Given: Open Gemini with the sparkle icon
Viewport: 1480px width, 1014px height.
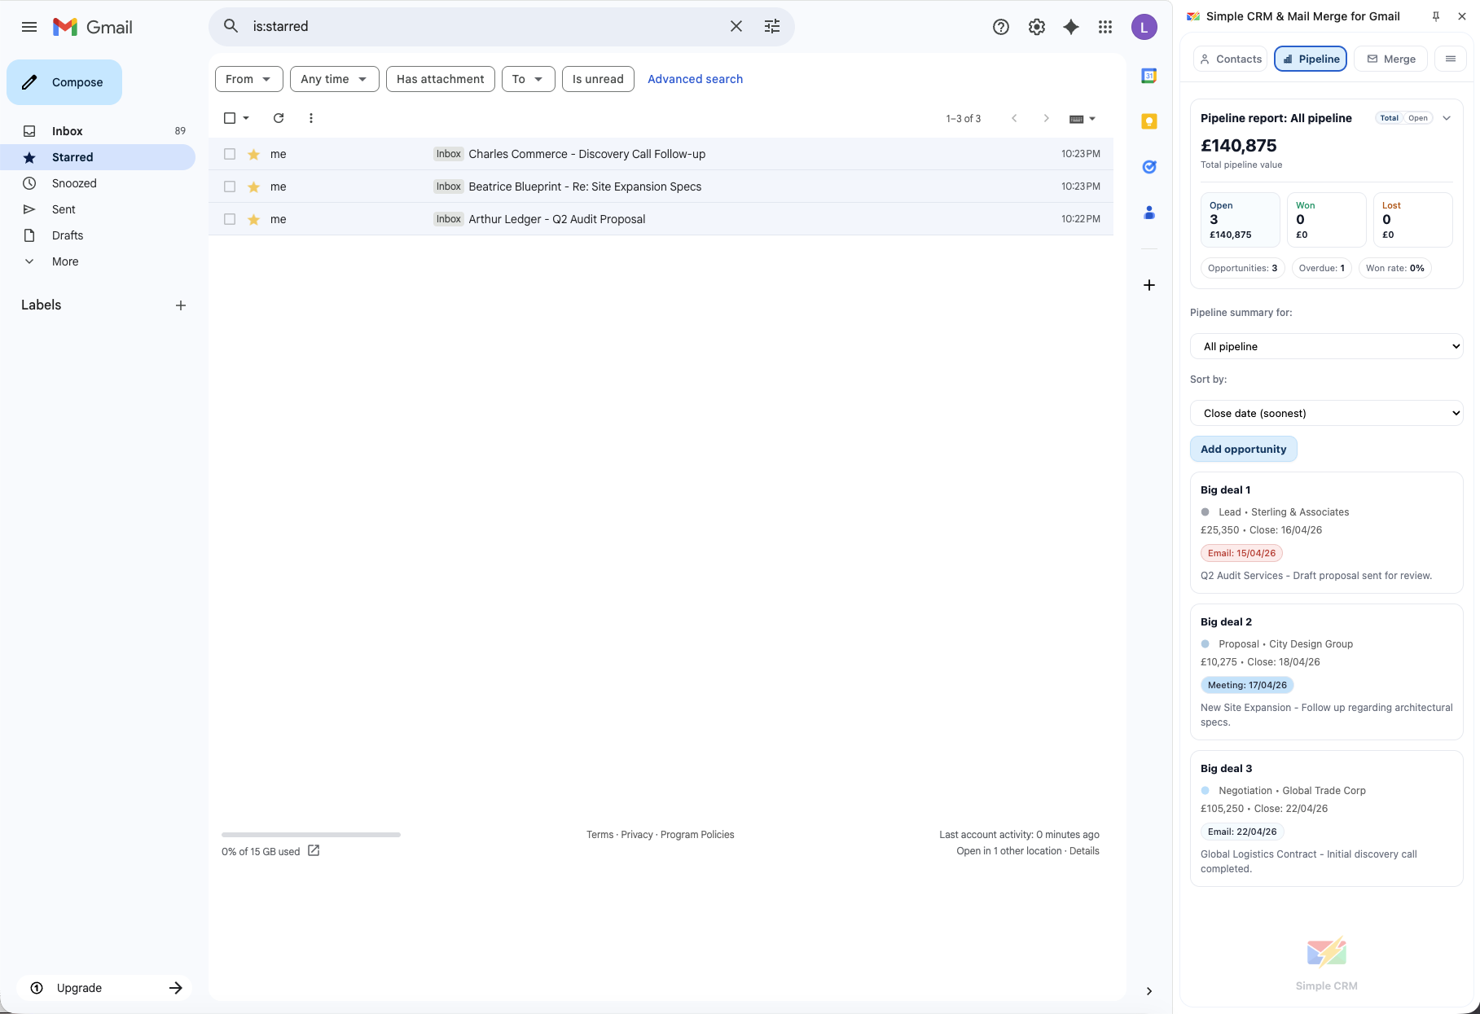Looking at the screenshot, I should [1069, 26].
